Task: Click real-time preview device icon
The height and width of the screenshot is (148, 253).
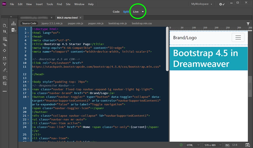Action: click(247, 145)
